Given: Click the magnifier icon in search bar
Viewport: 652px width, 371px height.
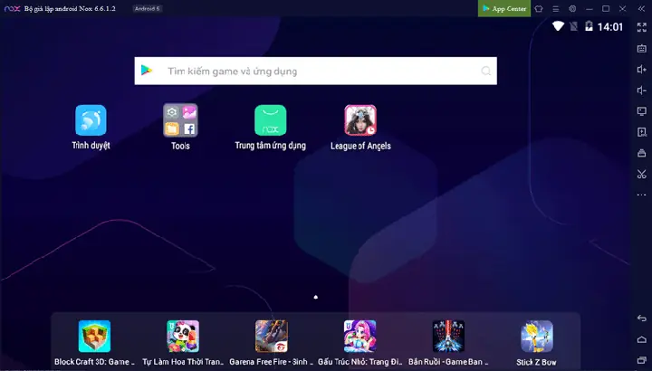Looking at the screenshot, I should 485,71.
